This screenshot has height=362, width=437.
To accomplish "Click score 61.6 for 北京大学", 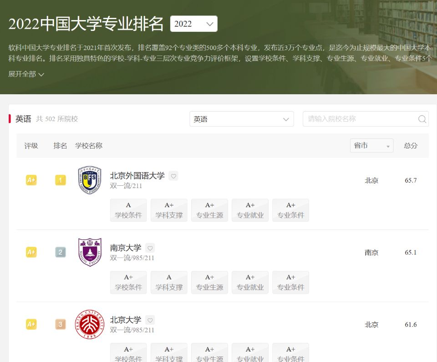I will [411, 325].
